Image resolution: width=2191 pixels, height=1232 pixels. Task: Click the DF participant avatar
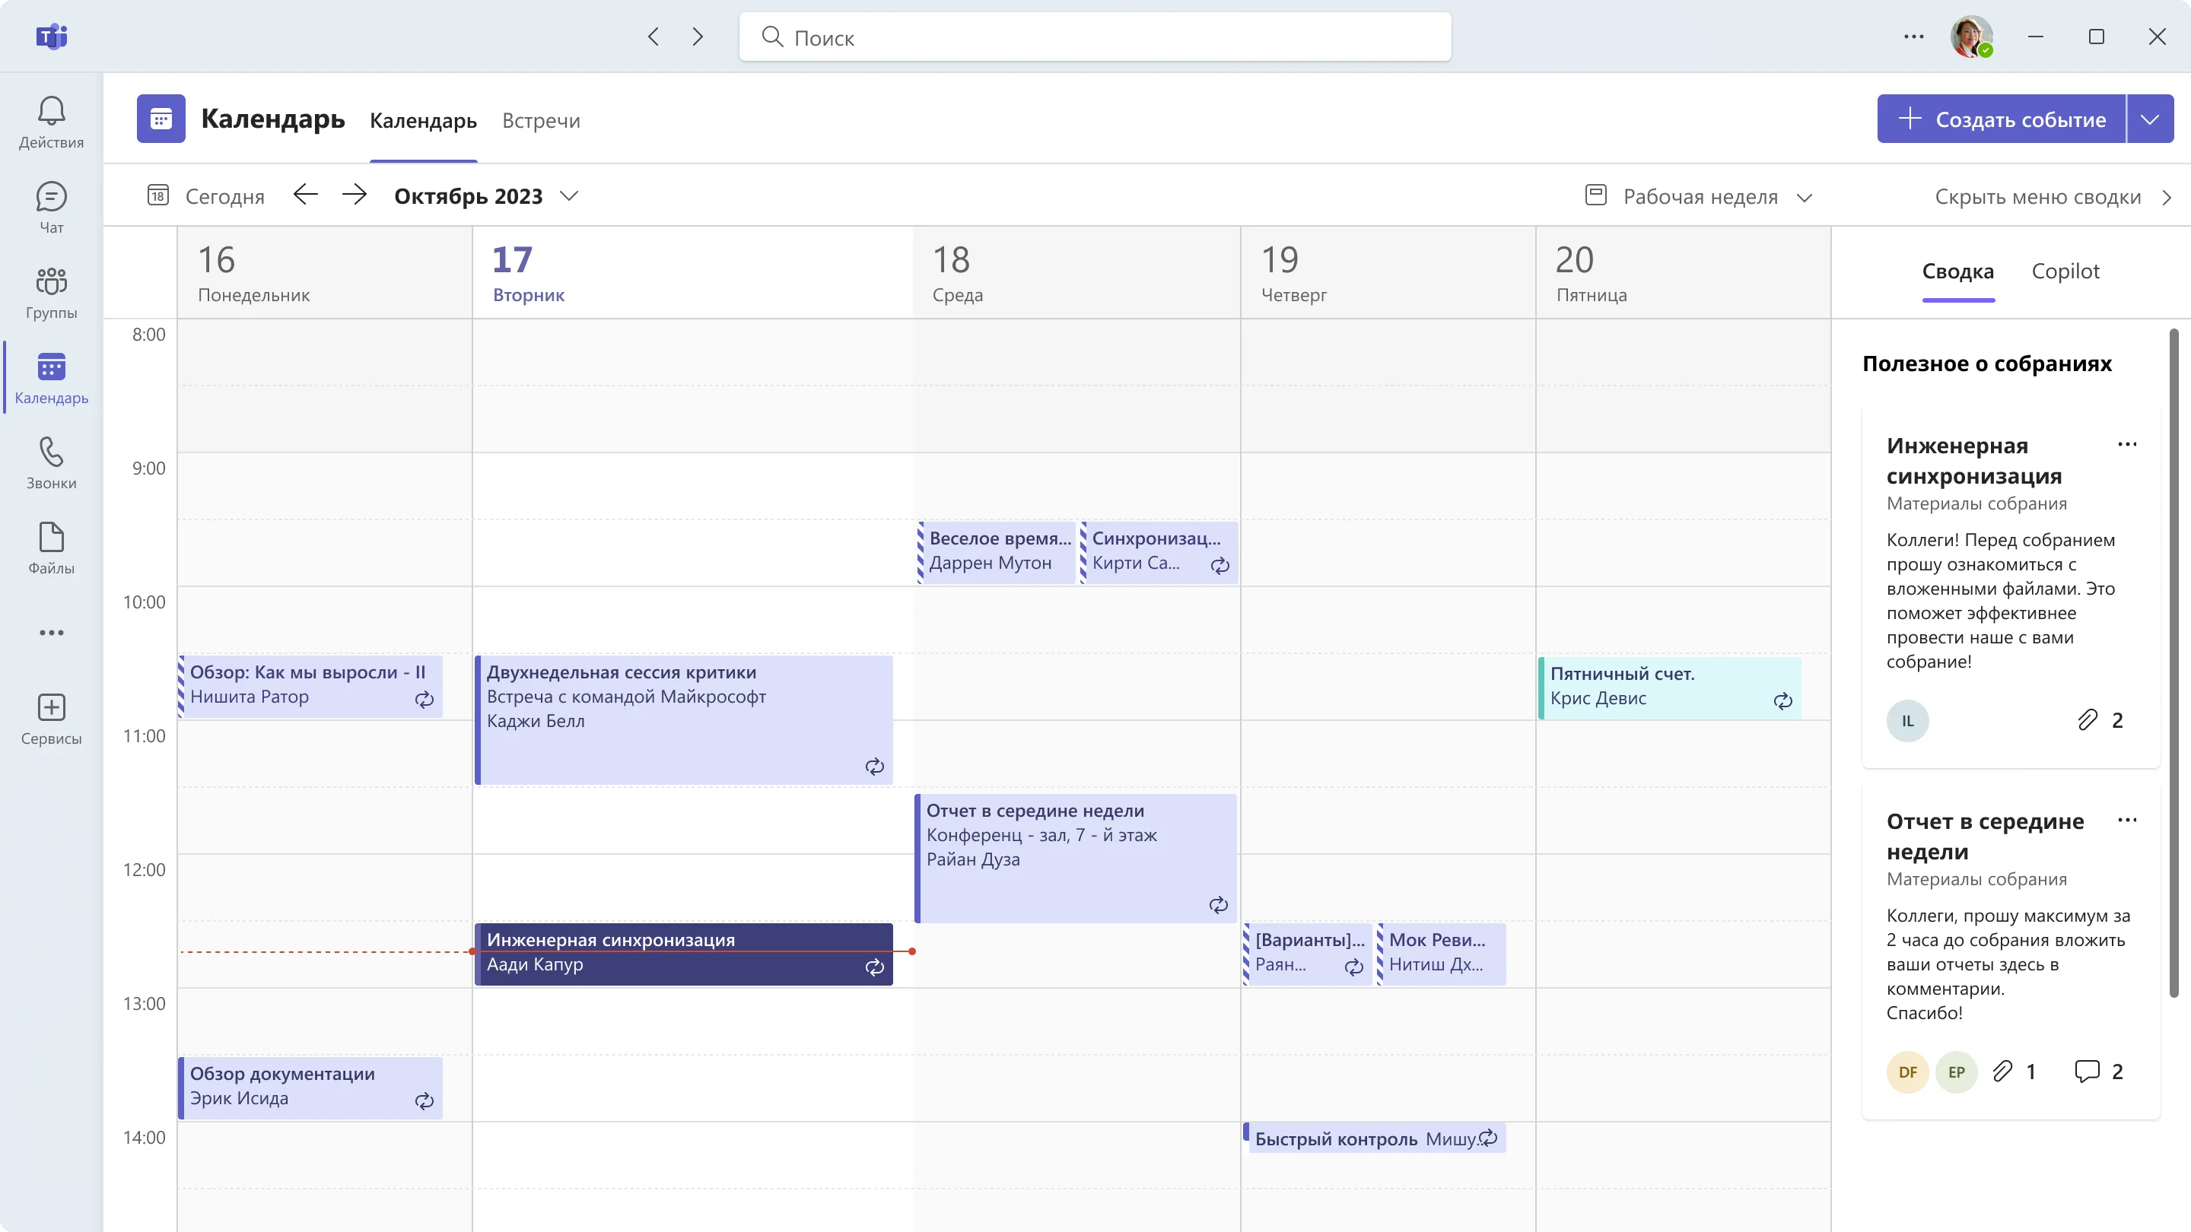pyautogui.click(x=1907, y=1072)
